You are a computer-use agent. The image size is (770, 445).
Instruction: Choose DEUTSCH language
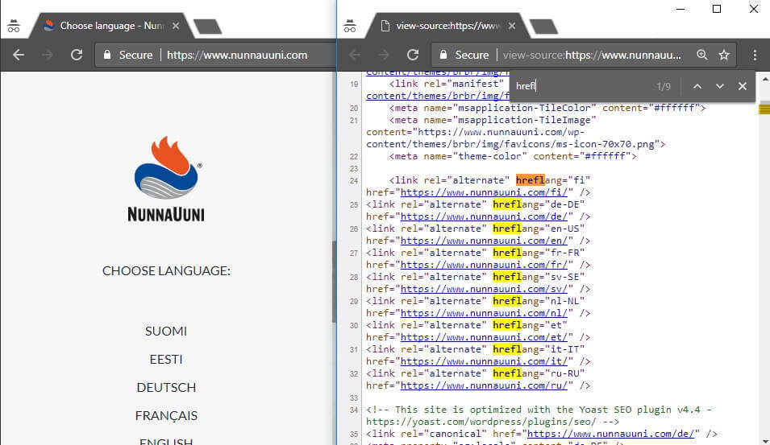pyautogui.click(x=166, y=388)
